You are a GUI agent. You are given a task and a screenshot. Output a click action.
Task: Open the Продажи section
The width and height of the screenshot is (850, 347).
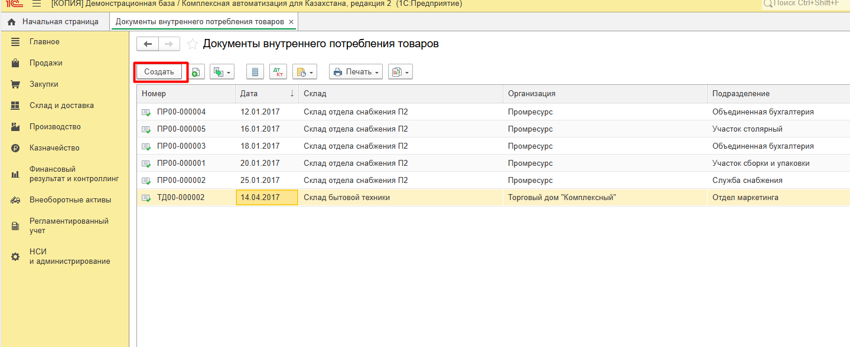click(x=46, y=63)
